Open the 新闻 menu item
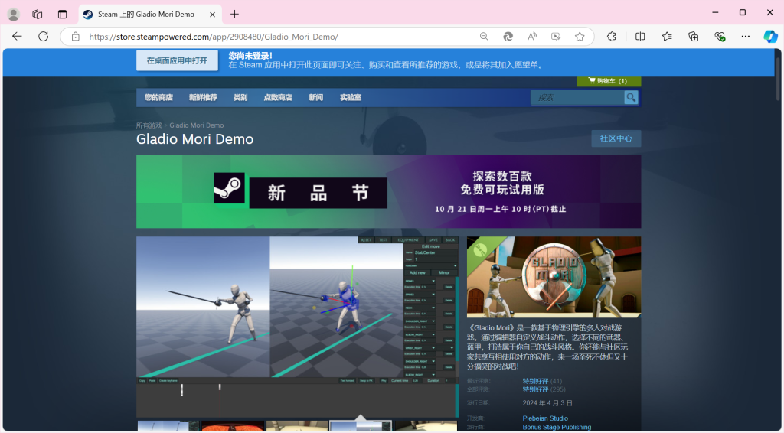Screen dimensions: 784x433 [x=315, y=97]
